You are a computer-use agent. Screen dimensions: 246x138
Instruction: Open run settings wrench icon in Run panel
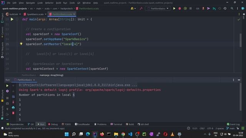[7, 91]
